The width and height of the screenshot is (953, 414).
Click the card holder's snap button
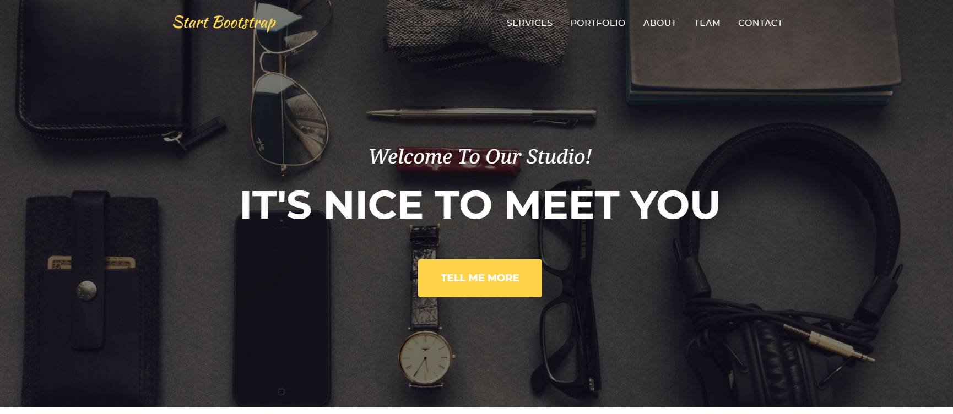pyautogui.click(x=86, y=289)
